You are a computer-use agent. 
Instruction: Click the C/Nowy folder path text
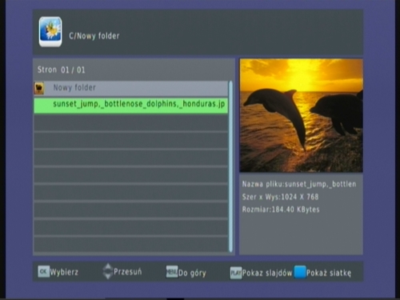(94, 36)
